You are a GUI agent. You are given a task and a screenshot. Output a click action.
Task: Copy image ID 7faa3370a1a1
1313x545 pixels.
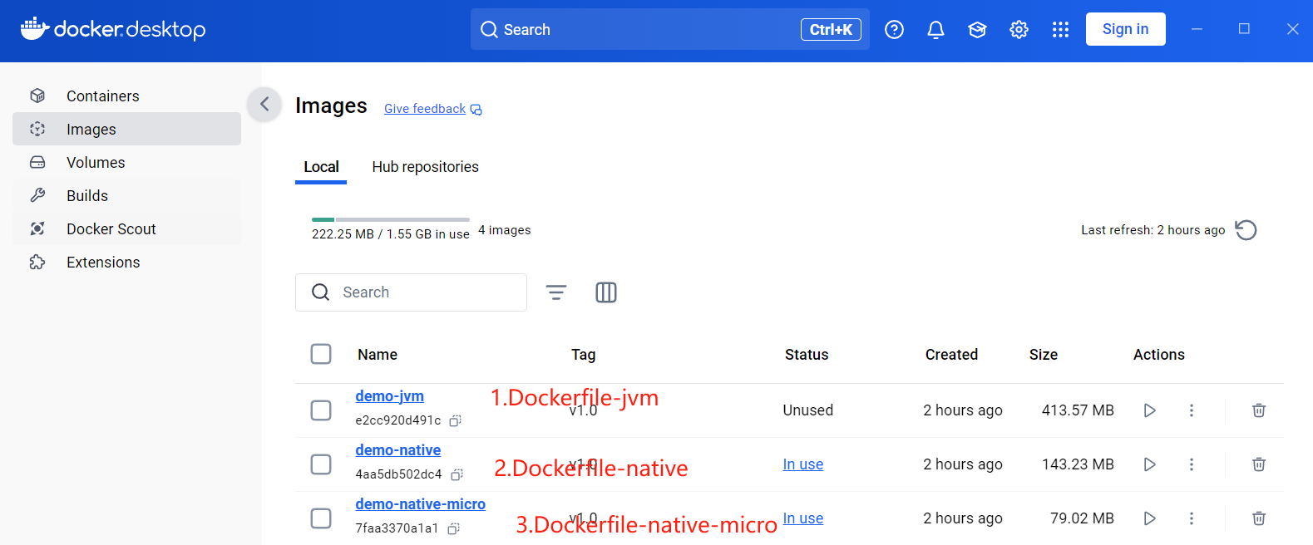[453, 529]
